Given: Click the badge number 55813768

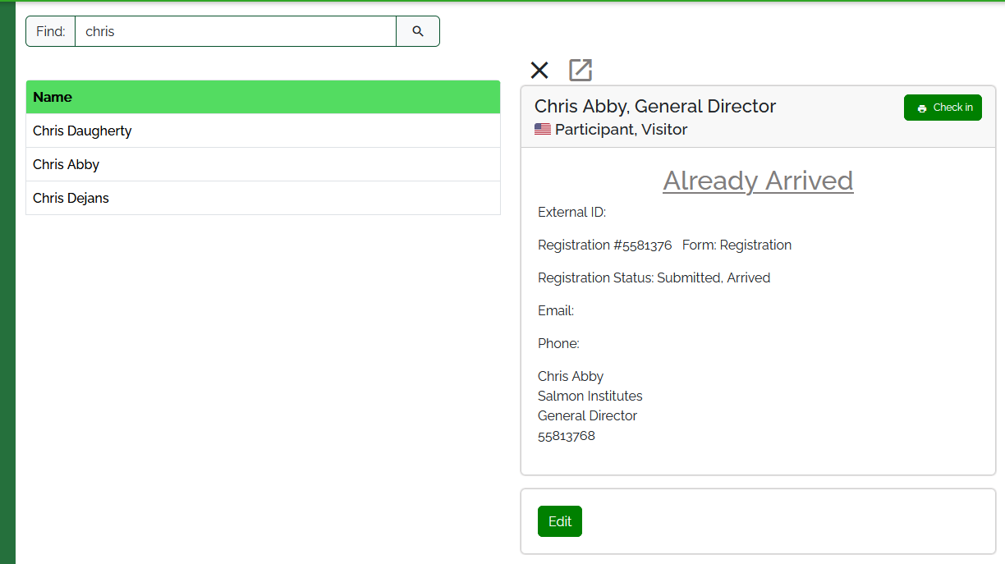Looking at the screenshot, I should 567,436.
